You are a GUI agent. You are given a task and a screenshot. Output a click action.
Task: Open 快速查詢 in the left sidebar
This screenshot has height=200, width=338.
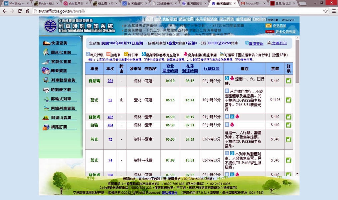(59, 43)
